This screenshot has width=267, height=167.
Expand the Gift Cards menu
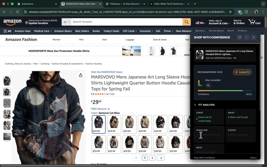point(130,31)
